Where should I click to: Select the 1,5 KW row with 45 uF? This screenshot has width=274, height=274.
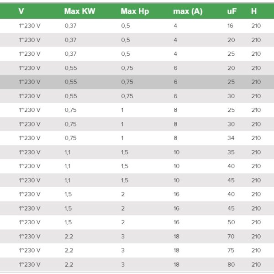pyautogui.click(x=137, y=208)
